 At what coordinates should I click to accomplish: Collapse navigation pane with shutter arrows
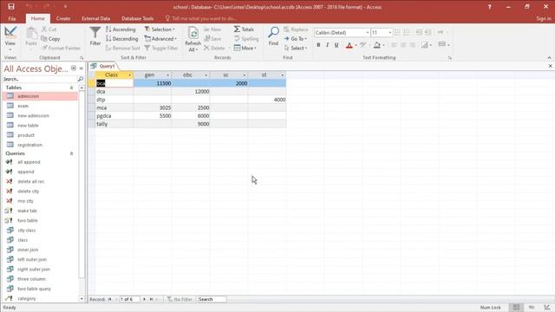click(82, 68)
